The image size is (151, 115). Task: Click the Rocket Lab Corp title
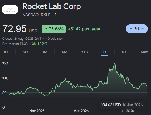[x=52, y=6]
